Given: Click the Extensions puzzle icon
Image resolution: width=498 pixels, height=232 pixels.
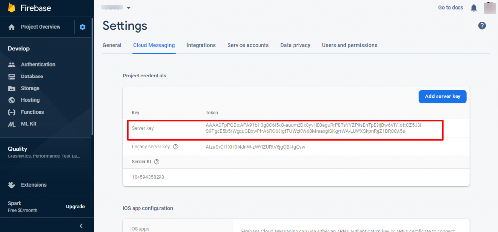Looking at the screenshot, I should click(12, 185).
